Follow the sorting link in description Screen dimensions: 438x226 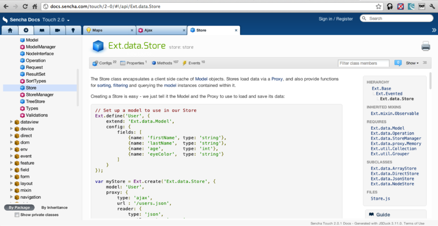point(104,85)
